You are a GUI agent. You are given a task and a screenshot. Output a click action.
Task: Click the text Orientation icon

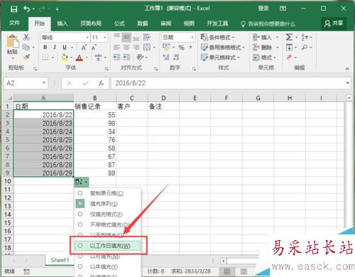point(140,57)
